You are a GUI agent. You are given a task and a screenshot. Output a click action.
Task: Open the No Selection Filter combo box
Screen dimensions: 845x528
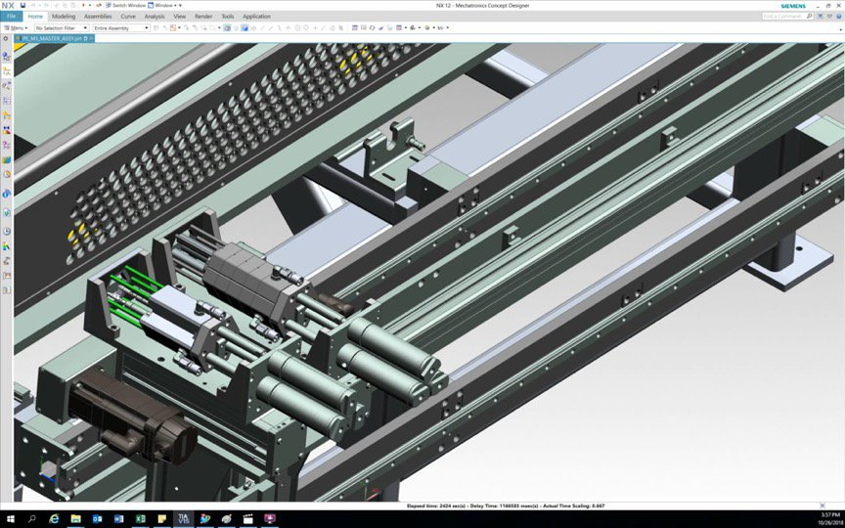click(x=61, y=27)
